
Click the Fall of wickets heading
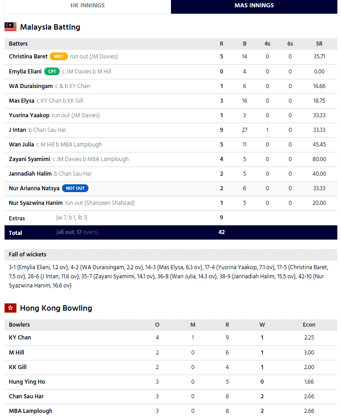pyautogui.click(x=27, y=254)
